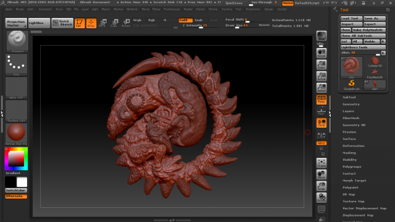Expand the Polygroups sub-palette
The height and width of the screenshot is (222, 395).
[352, 166]
